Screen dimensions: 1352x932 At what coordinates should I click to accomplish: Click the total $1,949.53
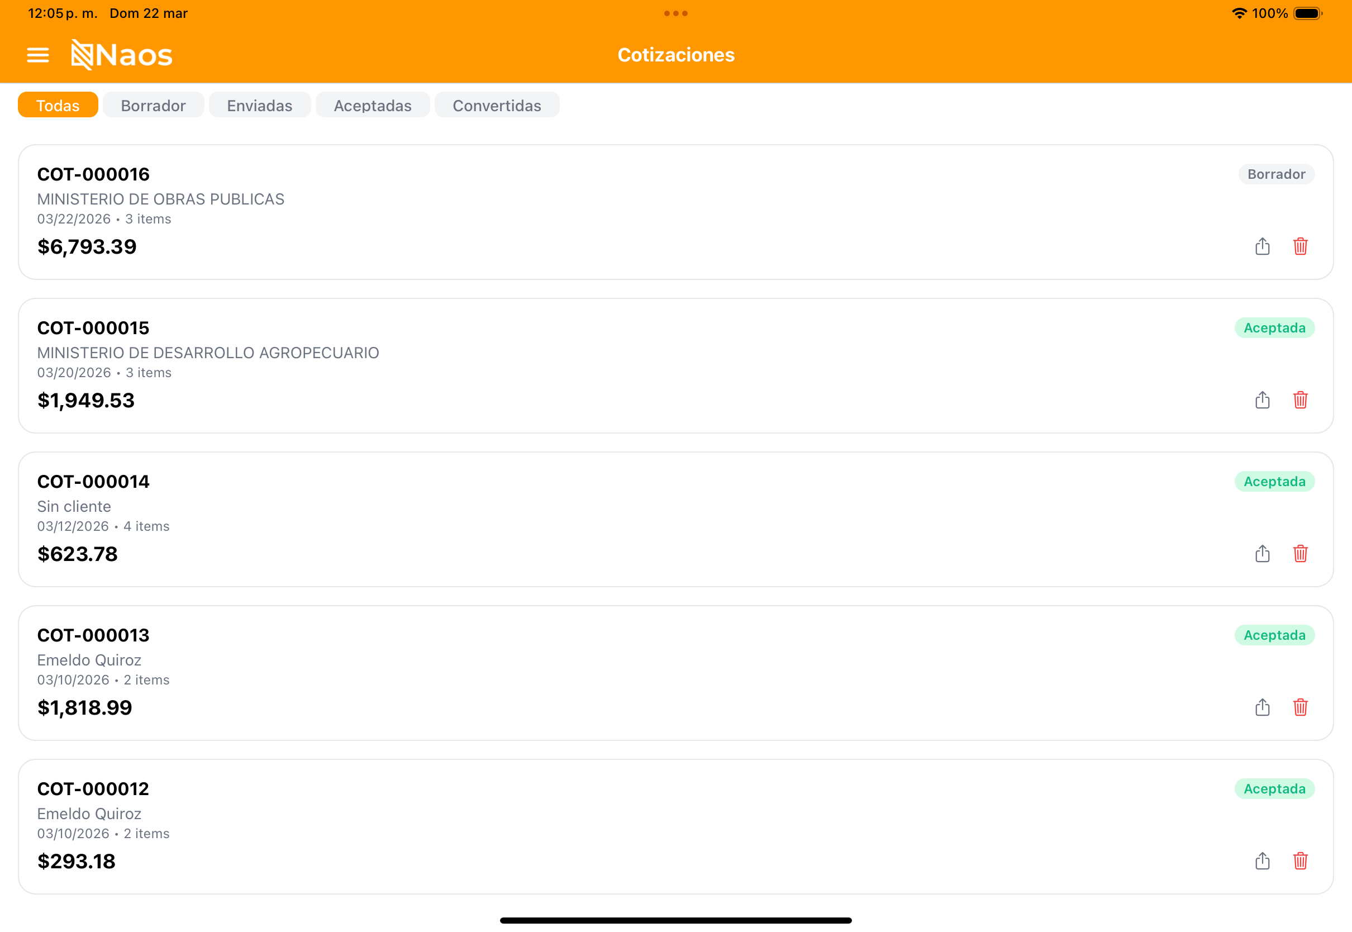(86, 400)
